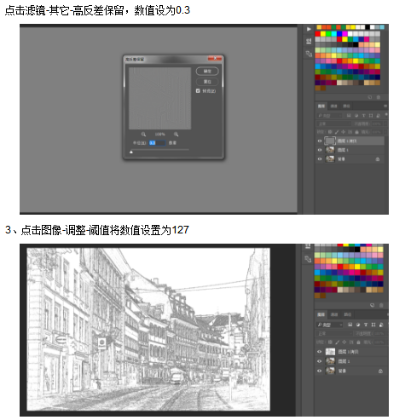
Task: Toggle 预览 preview checkbox in High Pass dialog
Action: pyautogui.click(x=198, y=91)
